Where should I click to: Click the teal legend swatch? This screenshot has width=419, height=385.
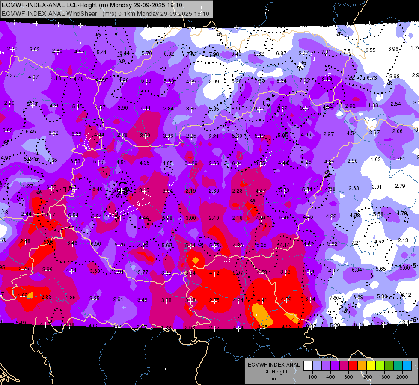[x=398, y=366]
